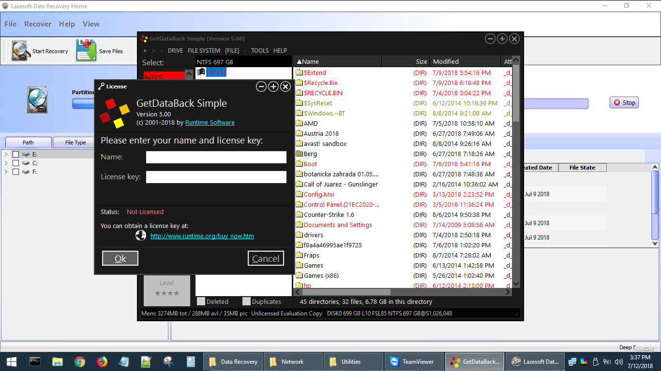Open the Recover menu in Lazesoft
Screen dimensions: 661x371
(x=38, y=24)
